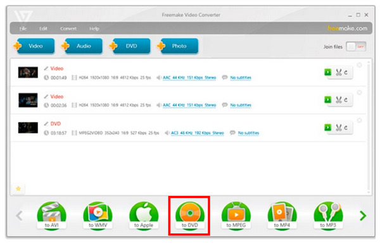This screenshot has width=380, height=244.
Task: Select the to MP4 output icon
Action: point(282,216)
